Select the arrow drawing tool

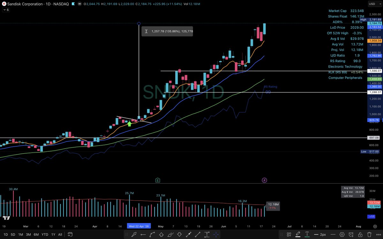(x=134, y=235)
